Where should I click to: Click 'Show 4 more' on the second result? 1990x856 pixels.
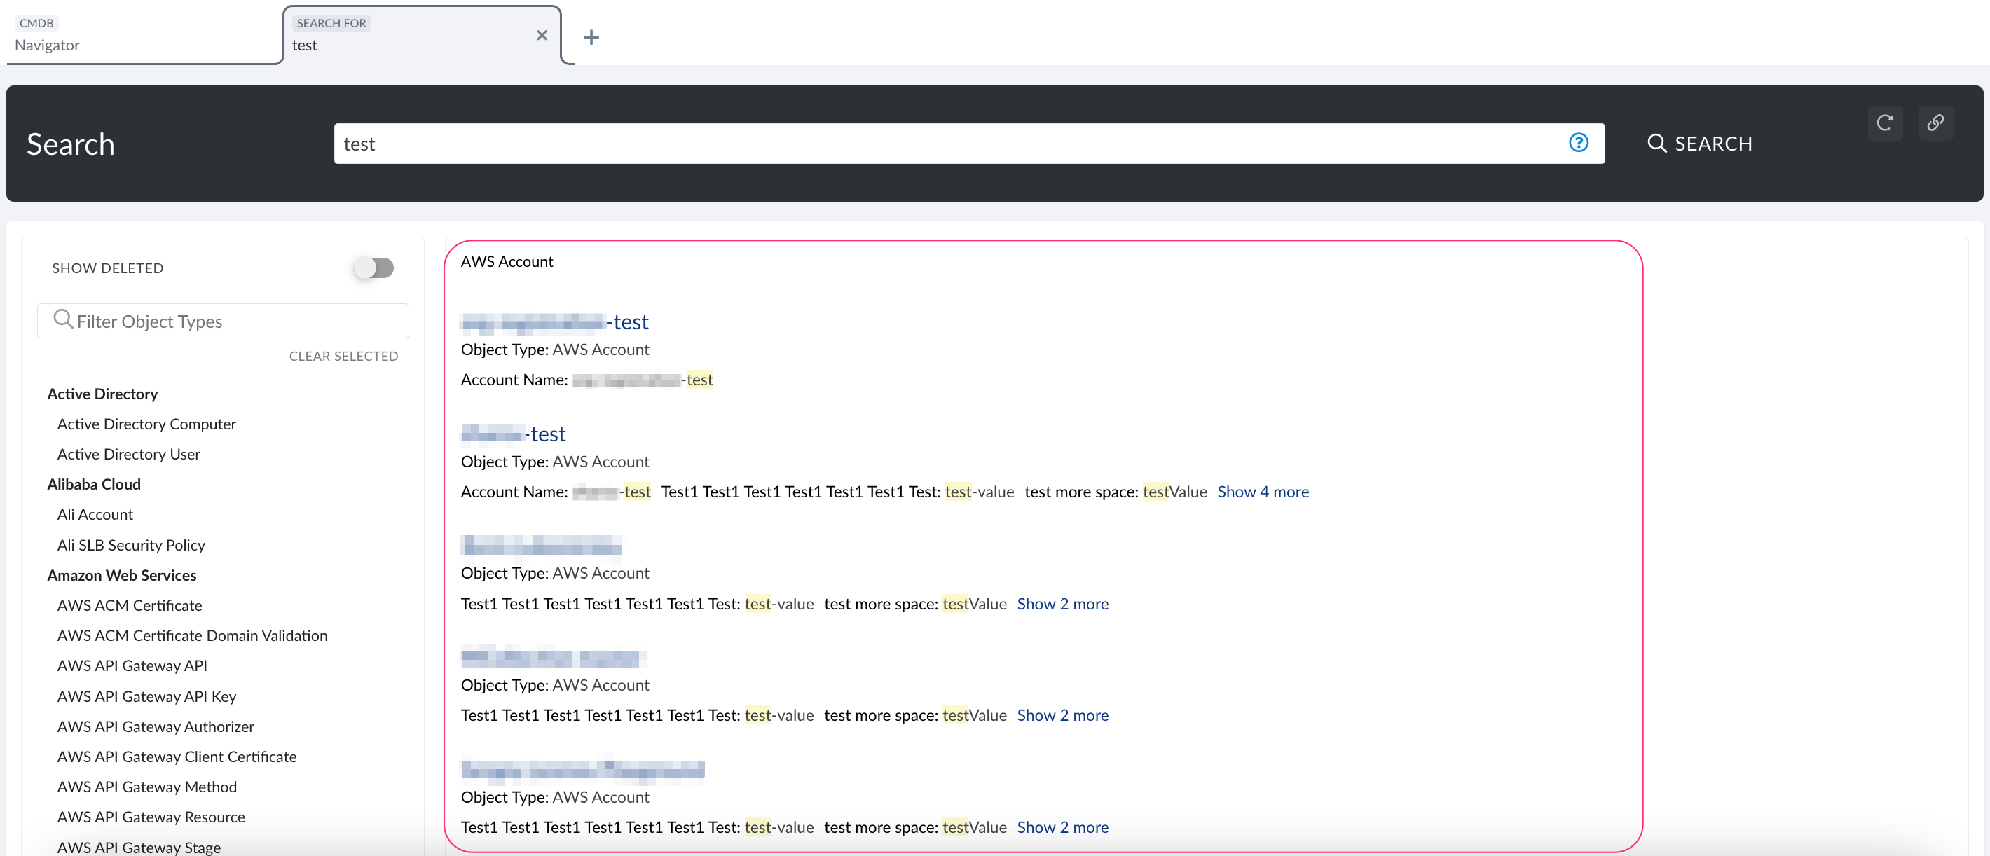pyautogui.click(x=1262, y=491)
